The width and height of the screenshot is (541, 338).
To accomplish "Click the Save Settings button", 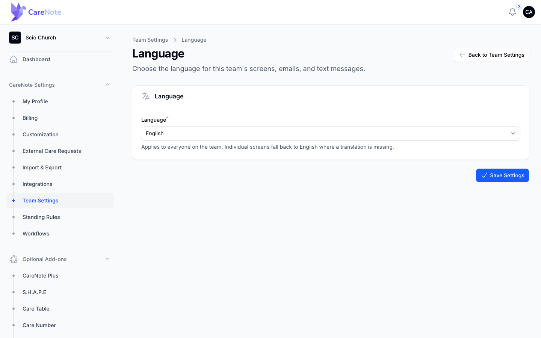I will tap(502, 175).
